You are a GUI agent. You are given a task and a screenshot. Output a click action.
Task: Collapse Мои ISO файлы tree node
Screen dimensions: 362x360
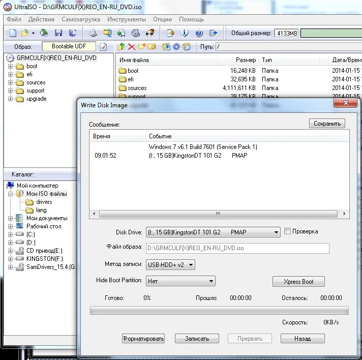(x=10, y=194)
